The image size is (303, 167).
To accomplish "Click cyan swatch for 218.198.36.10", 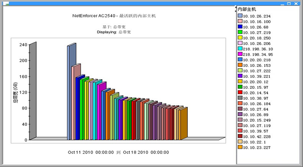I will tap(240, 48).
